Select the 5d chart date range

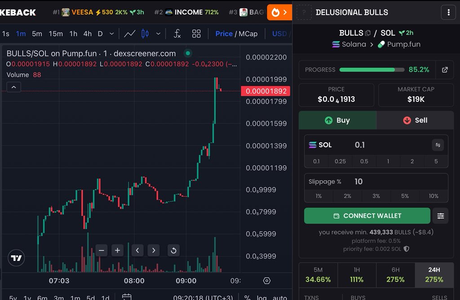click(x=90, y=297)
